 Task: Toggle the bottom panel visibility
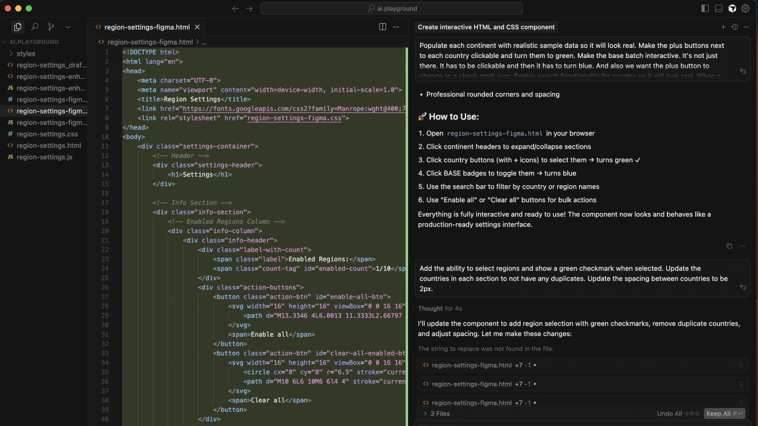718,8
